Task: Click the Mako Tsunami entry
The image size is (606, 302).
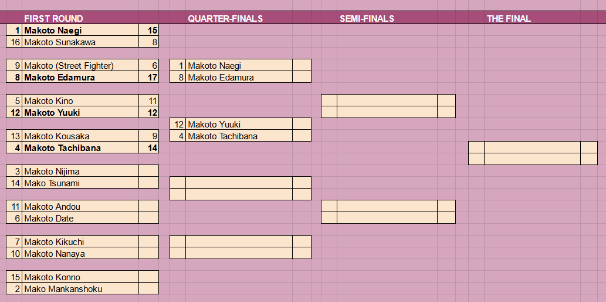Action: (x=80, y=183)
